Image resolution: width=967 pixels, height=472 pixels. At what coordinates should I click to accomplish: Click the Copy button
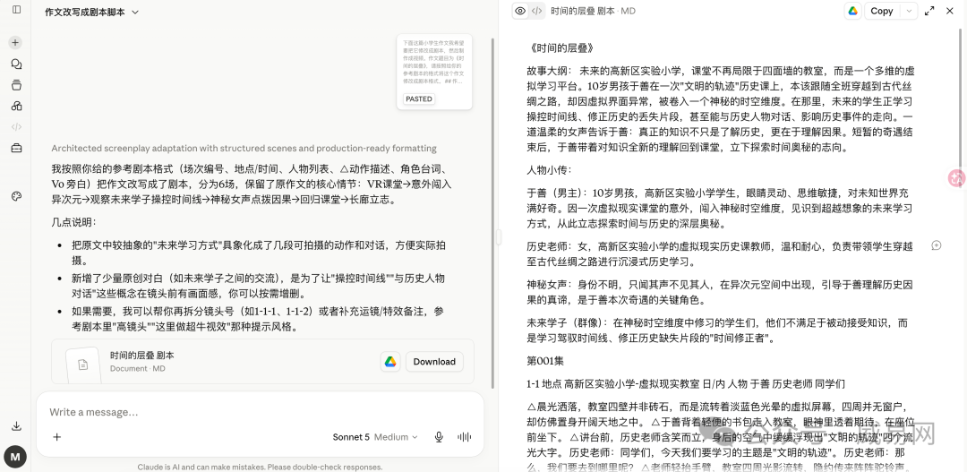pyautogui.click(x=882, y=11)
